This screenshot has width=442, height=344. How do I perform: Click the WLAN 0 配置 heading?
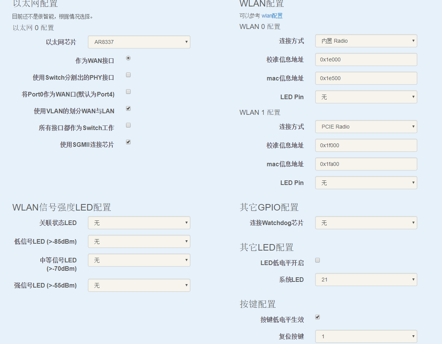(x=260, y=27)
